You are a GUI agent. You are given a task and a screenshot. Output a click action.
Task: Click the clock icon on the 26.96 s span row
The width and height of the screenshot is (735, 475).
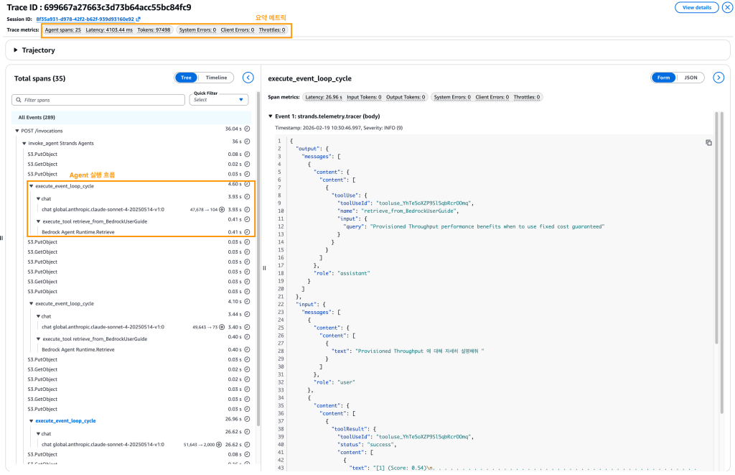(247, 420)
